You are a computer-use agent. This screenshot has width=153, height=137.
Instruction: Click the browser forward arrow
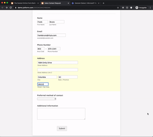[x=7, y=8]
